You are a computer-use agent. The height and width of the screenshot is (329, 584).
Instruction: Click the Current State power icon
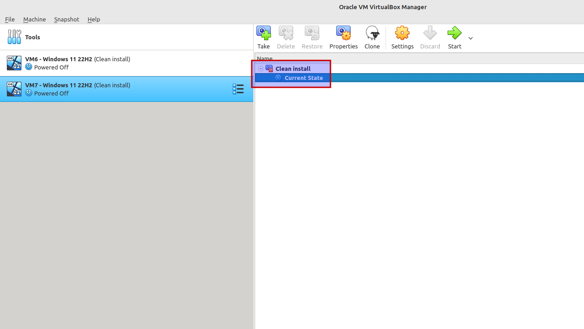click(278, 78)
